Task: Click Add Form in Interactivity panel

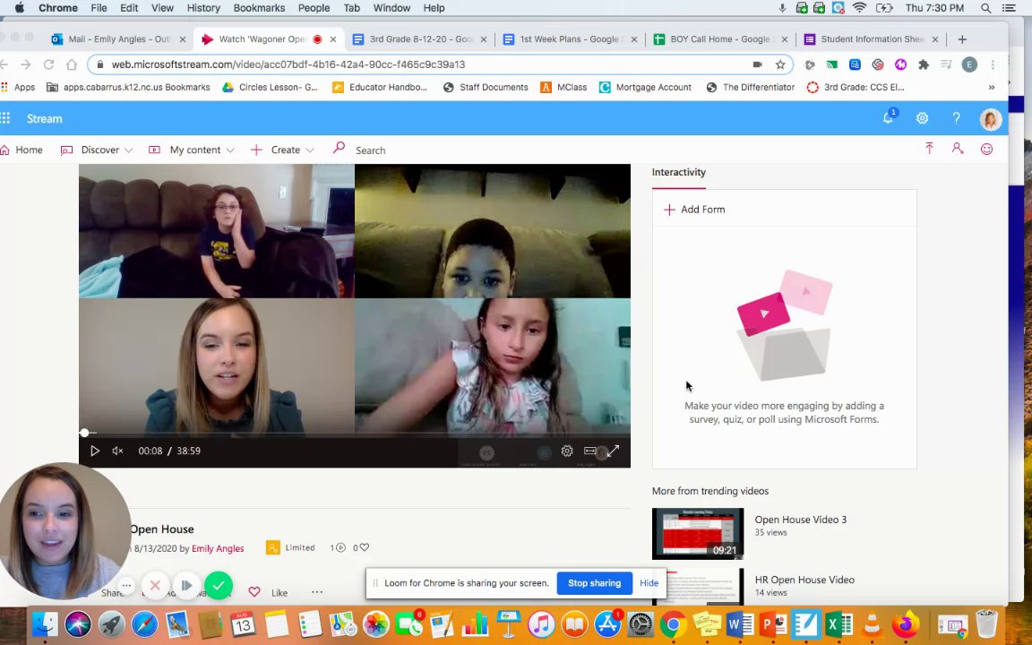Action: pyautogui.click(x=694, y=210)
